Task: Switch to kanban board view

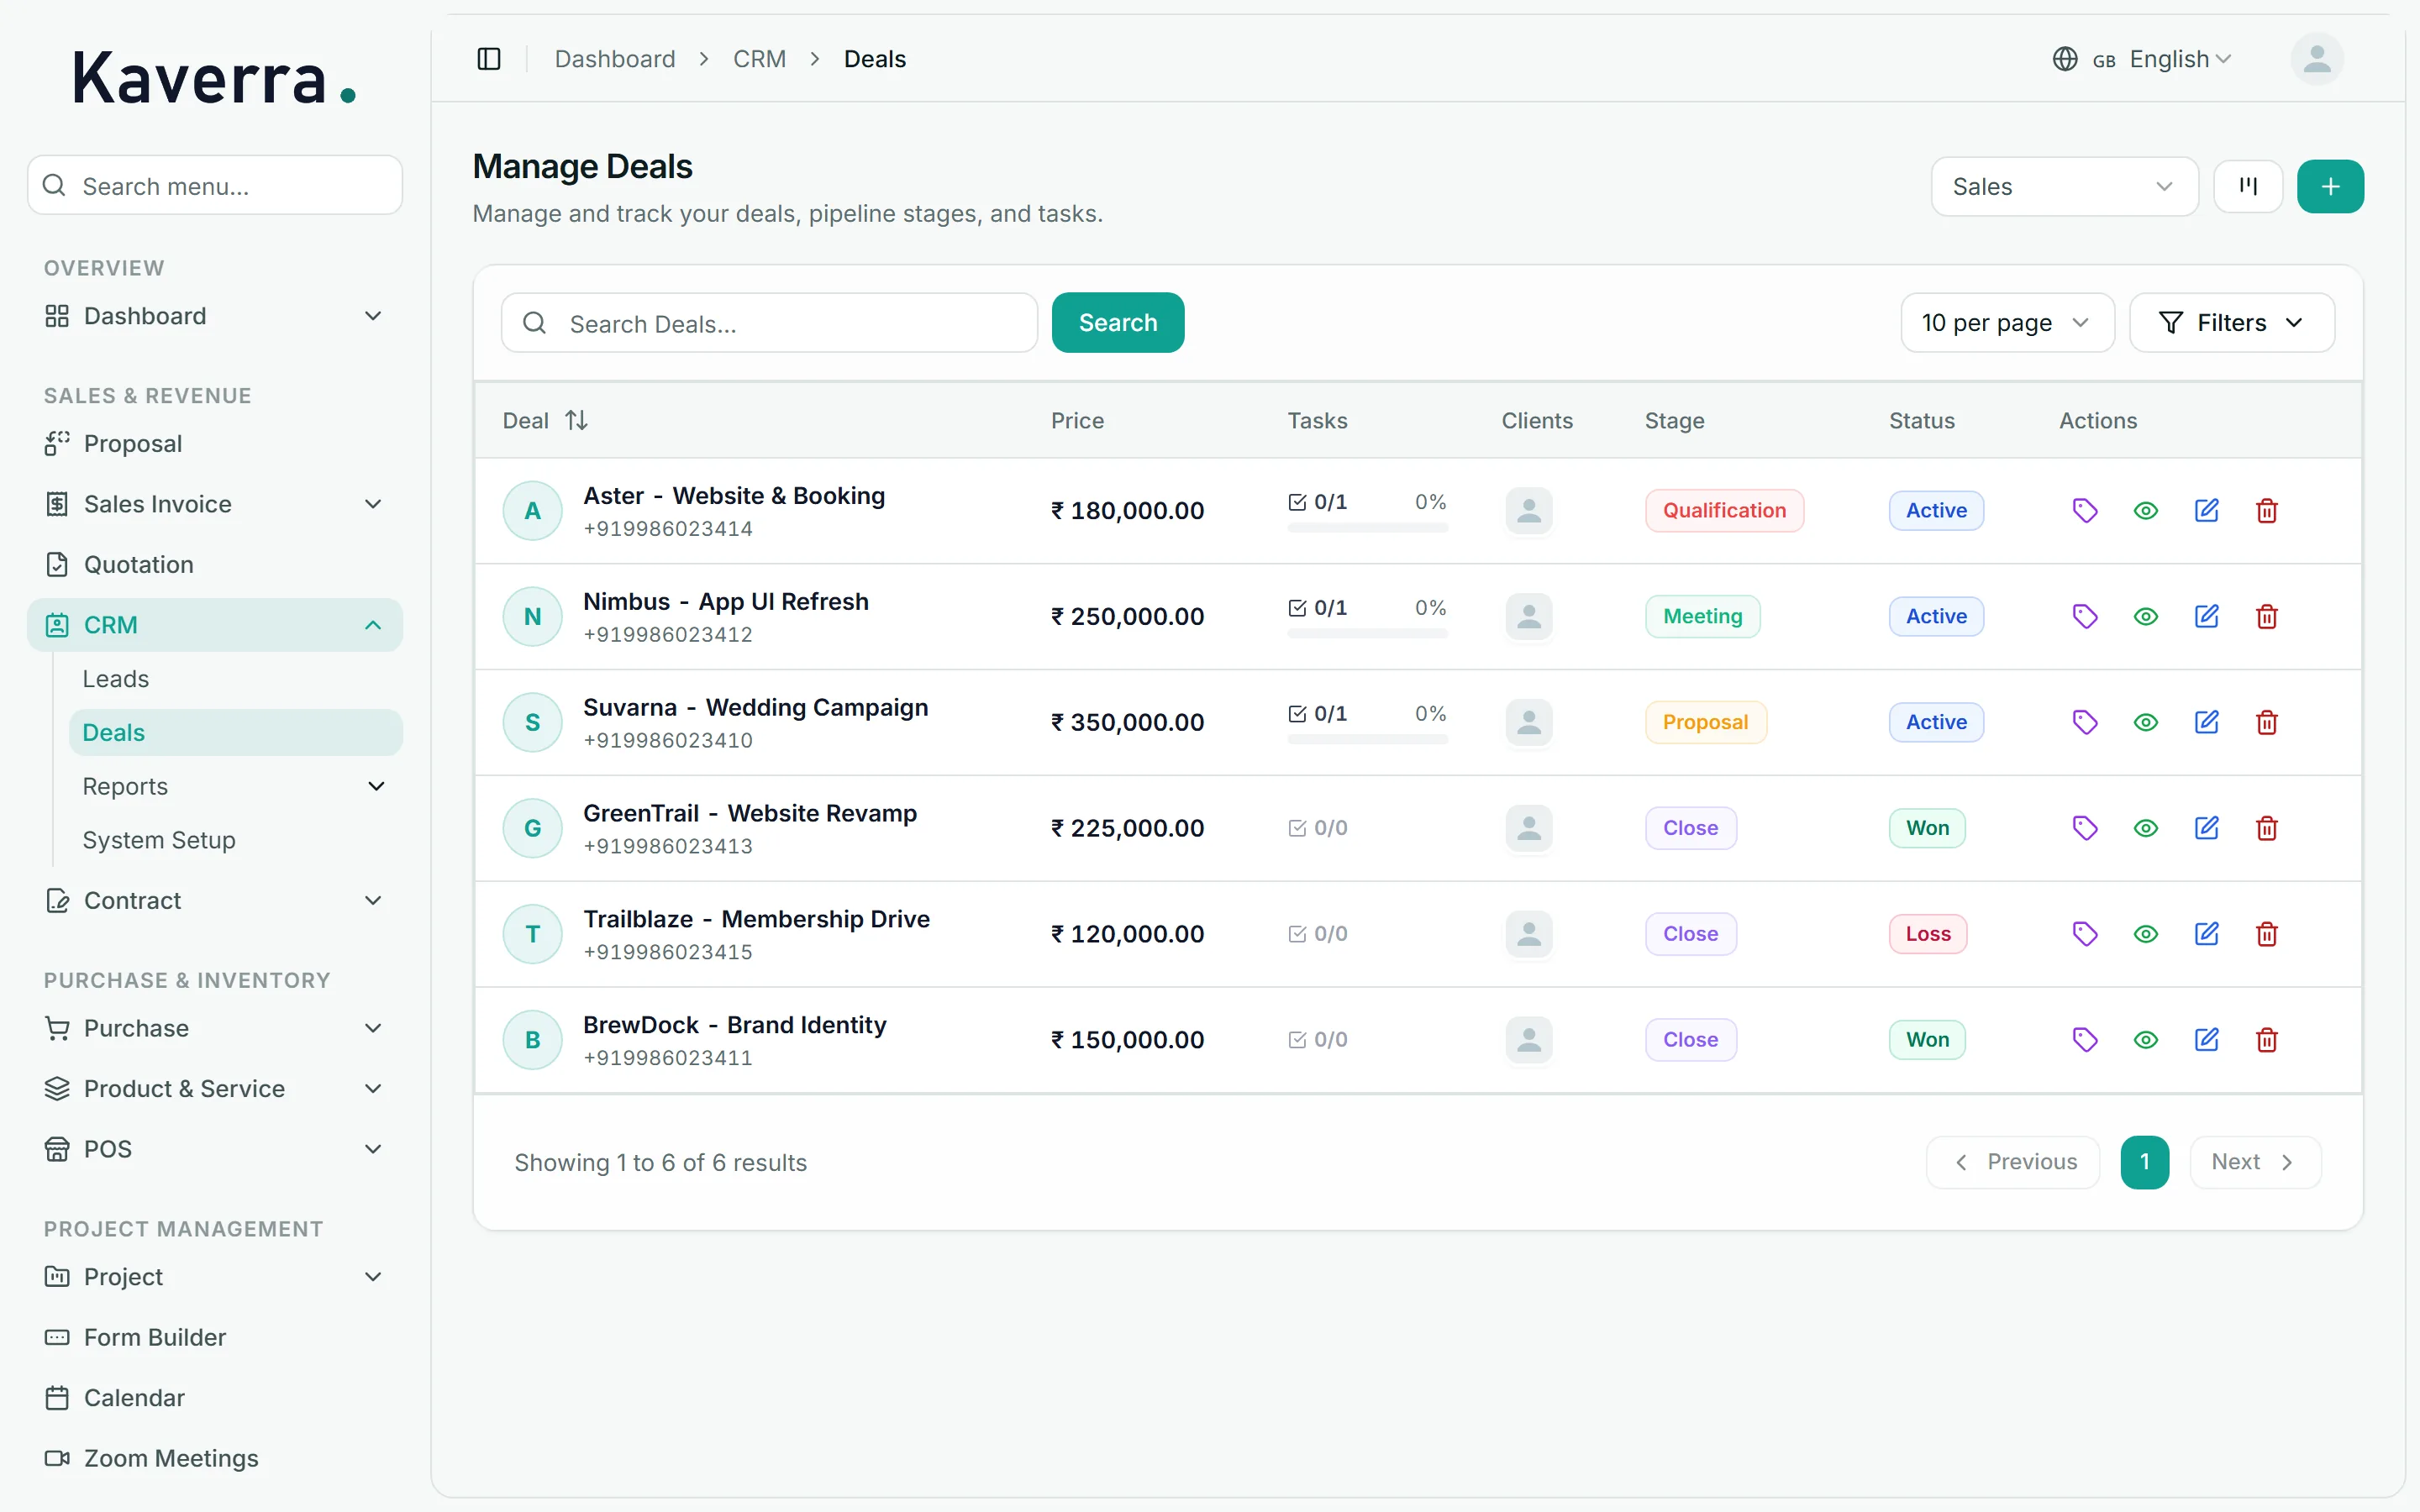Action: (x=2248, y=186)
